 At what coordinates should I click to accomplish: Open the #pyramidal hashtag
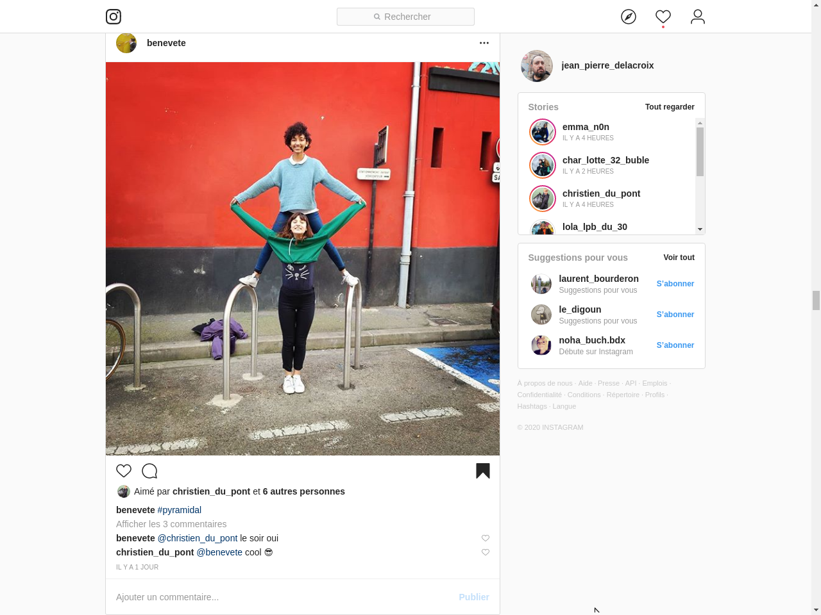click(180, 510)
